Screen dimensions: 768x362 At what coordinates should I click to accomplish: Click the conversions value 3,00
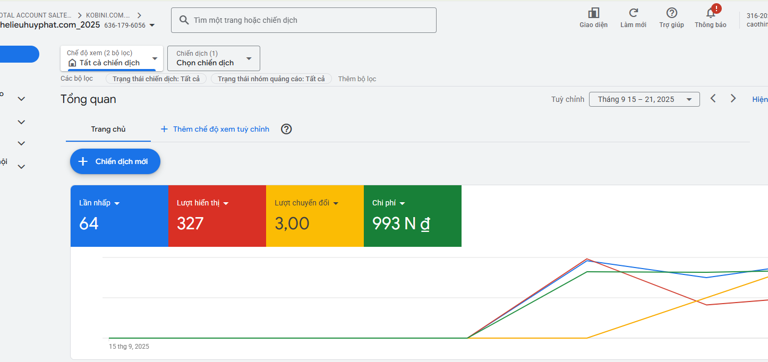pyautogui.click(x=292, y=223)
